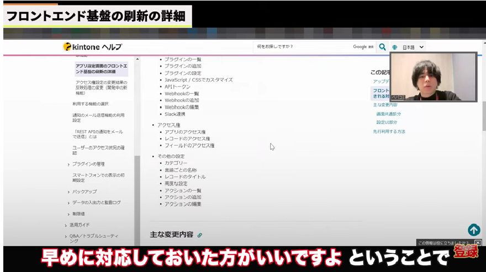This screenshot has height=272, width=486.
Task: Click the kintone Help logo
Action: coord(92,47)
